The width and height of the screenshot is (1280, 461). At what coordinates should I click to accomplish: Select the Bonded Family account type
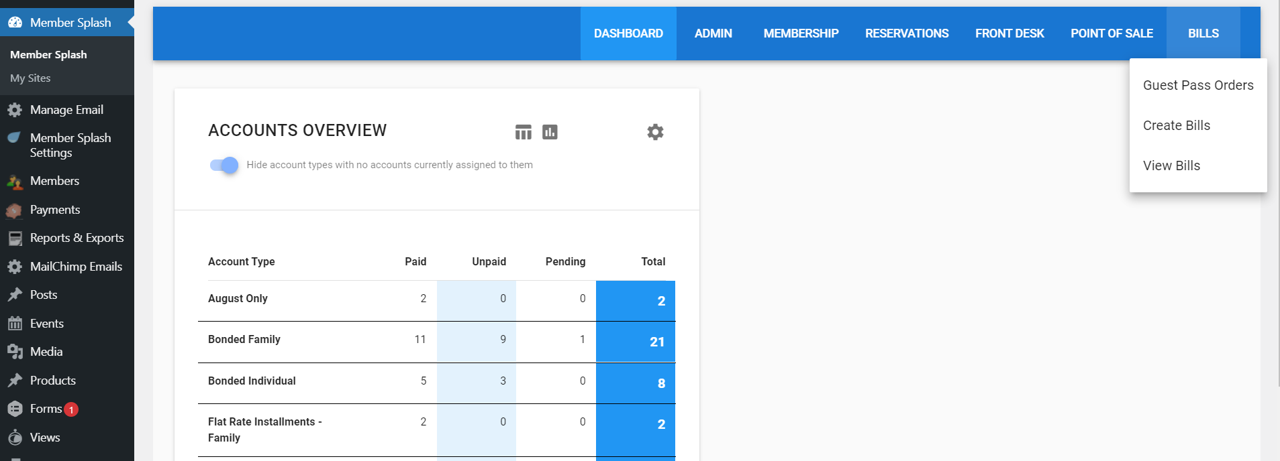click(x=244, y=340)
